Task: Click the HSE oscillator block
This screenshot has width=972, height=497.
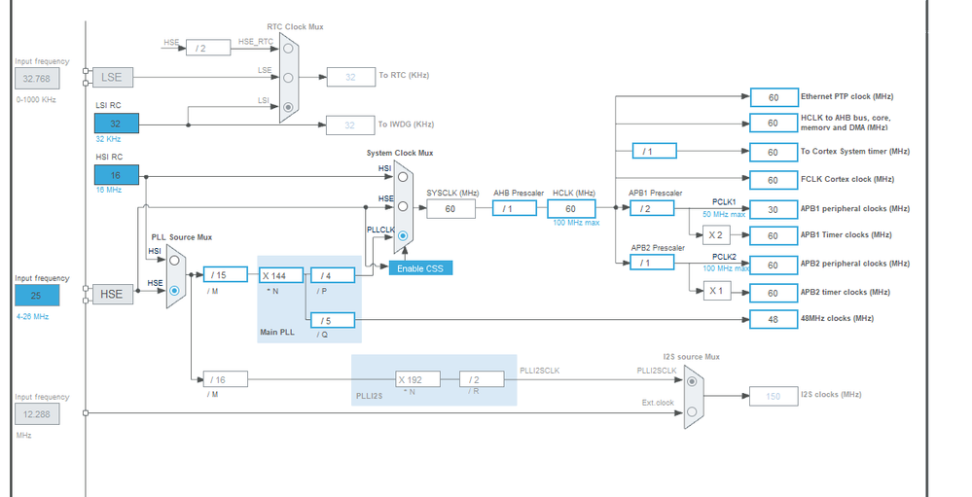Action: pos(112,295)
